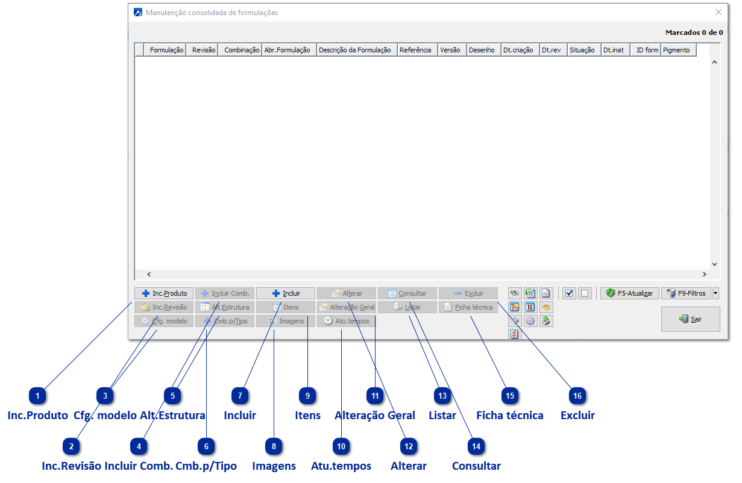Click the scroll-down arrow of the grid
The height and width of the screenshot is (483, 742).
[x=714, y=264]
